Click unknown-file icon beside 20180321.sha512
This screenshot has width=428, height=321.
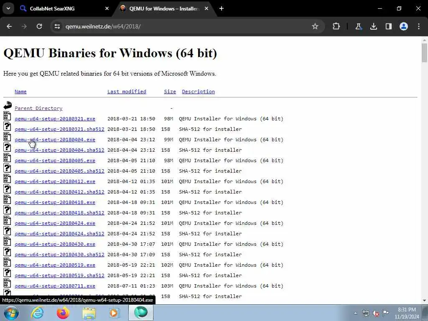point(7,126)
